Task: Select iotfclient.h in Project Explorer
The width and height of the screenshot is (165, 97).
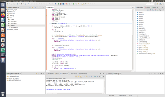Action: tap(14, 24)
